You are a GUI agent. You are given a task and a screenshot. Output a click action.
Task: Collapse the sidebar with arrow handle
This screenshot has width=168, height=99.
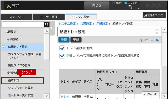[x=52, y=28]
